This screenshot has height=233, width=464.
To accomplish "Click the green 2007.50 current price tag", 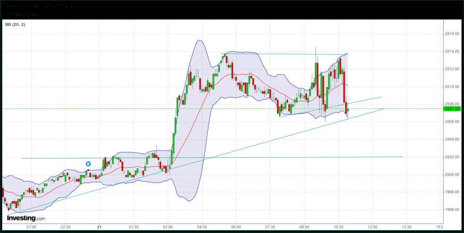I will point(451,109).
